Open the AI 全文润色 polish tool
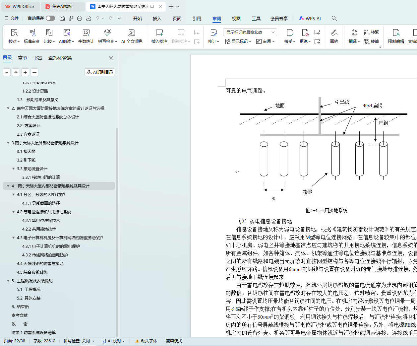The width and height of the screenshot is (417, 346). (x=132, y=33)
